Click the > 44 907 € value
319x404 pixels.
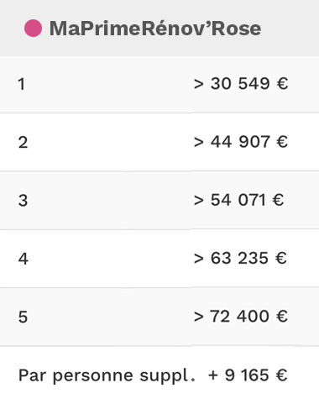click(241, 141)
